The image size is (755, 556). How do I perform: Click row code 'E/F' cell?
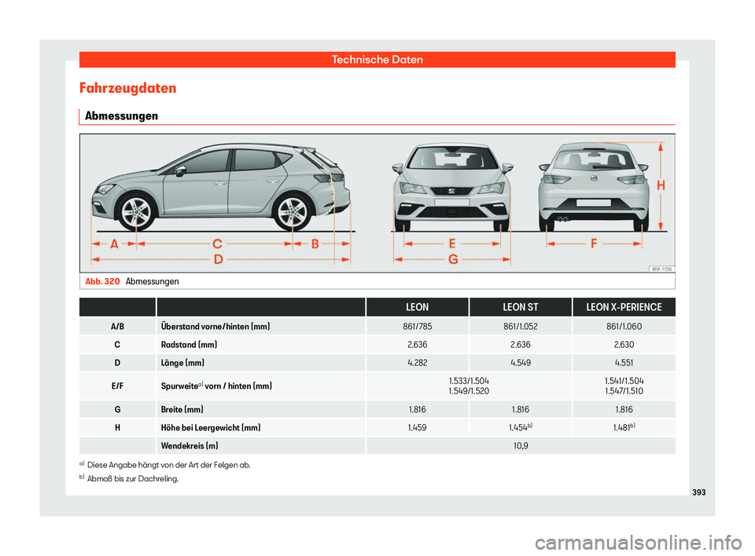point(117,386)
